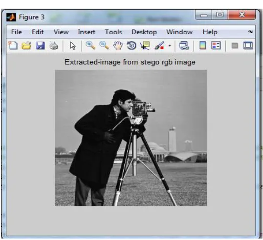Open the Desktop menu
The image size is (263, 240).
click(x=144, y=32)
